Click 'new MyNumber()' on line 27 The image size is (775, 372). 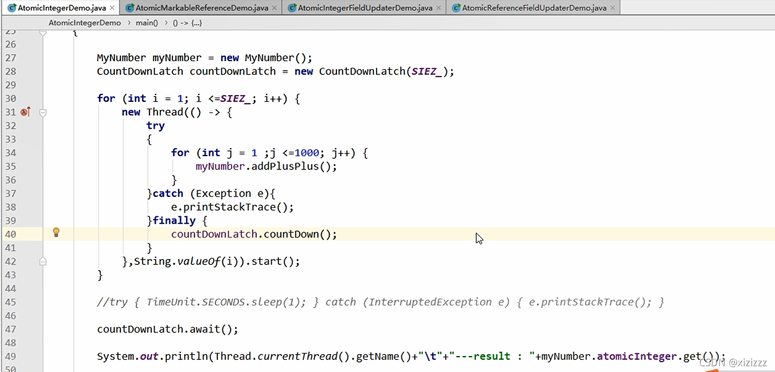pos(267,58)
